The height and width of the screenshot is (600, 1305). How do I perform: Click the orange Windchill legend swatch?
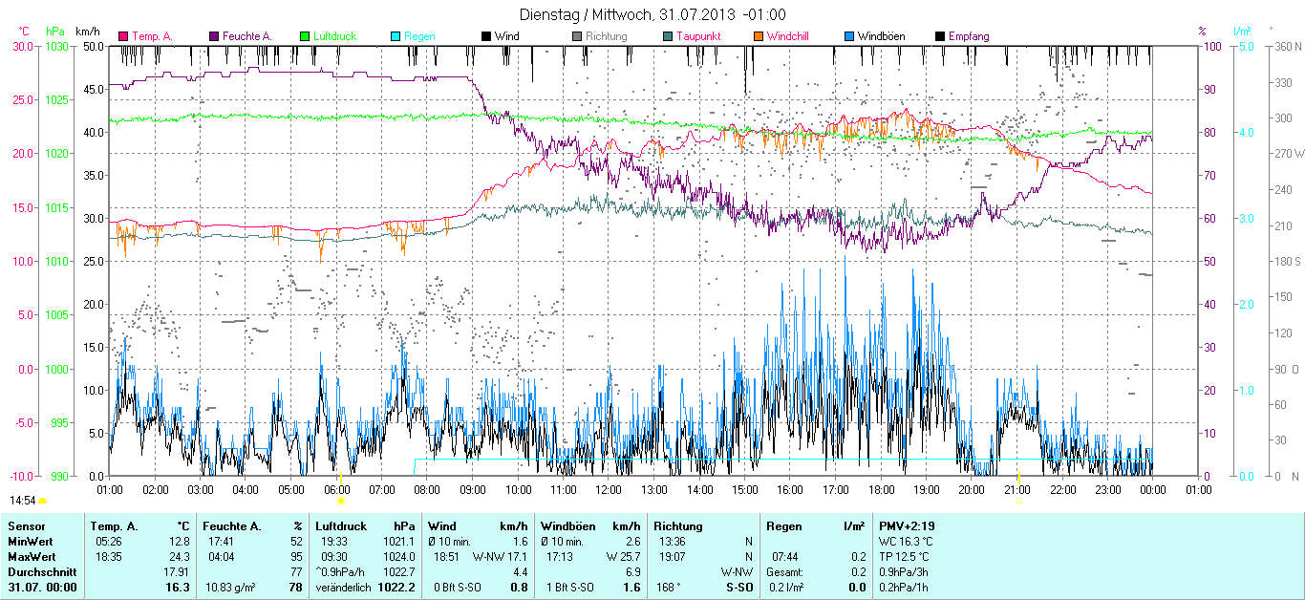pos(759,36)
